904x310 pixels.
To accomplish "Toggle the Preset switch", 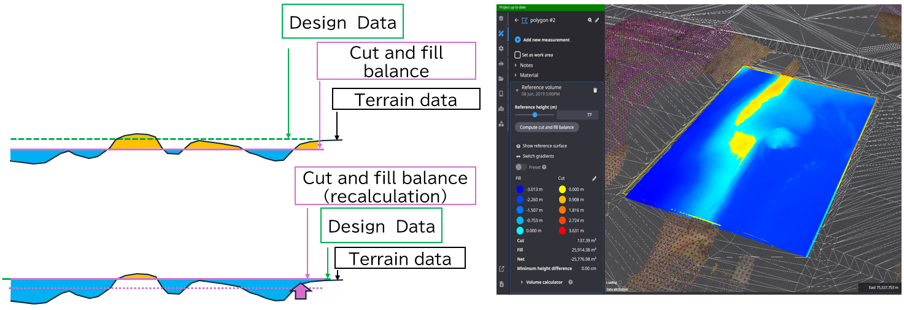I will 521,167.
